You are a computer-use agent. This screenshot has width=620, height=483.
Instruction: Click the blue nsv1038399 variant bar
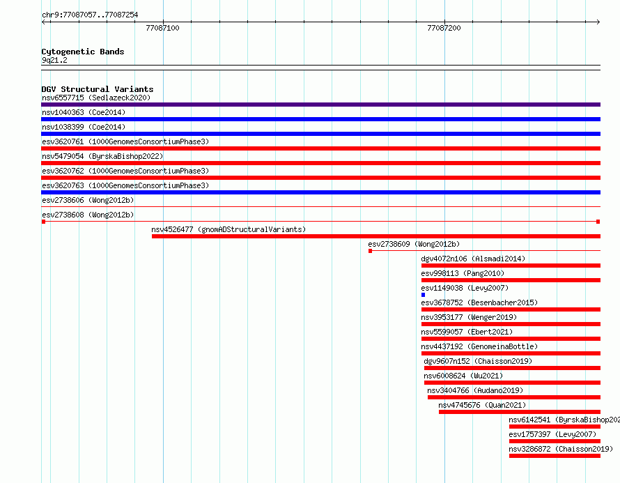tap(320, 134)
